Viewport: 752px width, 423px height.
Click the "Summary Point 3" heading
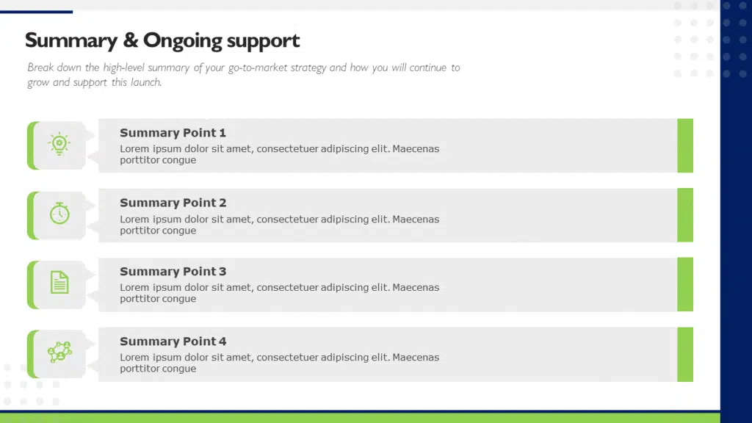(x=173, y=272)
